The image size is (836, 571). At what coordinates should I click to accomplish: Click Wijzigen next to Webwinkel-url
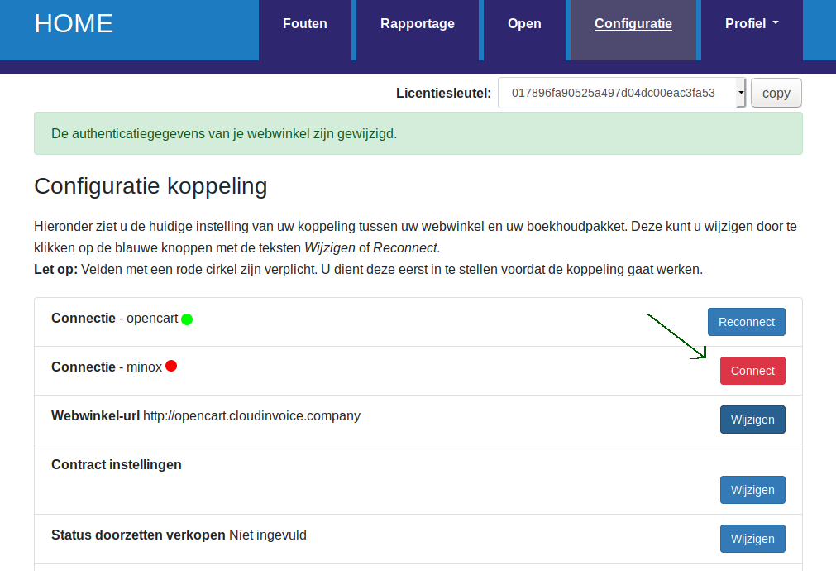752,420
